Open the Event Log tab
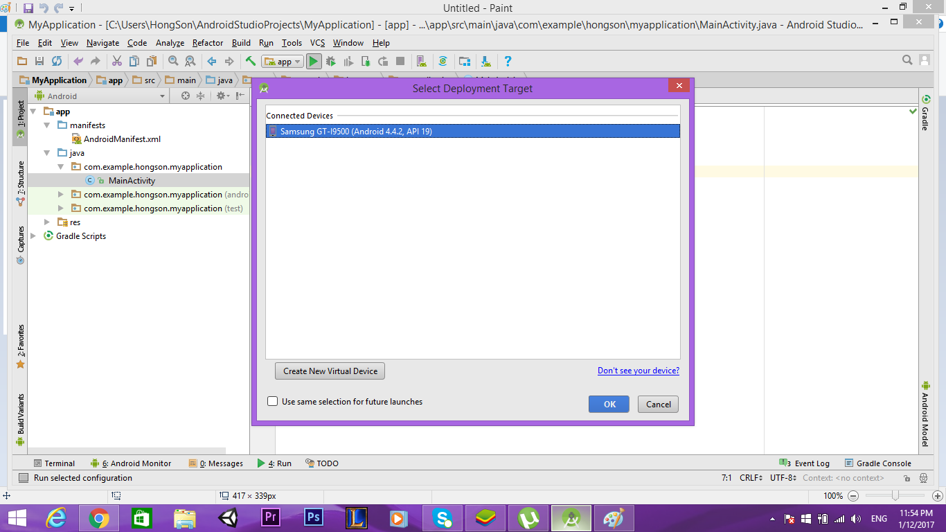Screen dimensions: 946x532 pos(805,463)
